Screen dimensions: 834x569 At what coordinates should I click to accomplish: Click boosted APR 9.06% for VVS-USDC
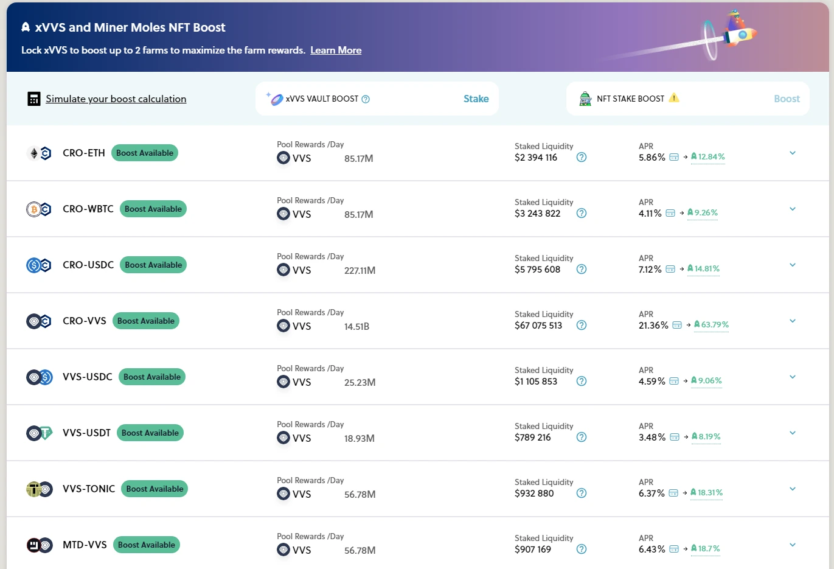(x=707, y=381)
